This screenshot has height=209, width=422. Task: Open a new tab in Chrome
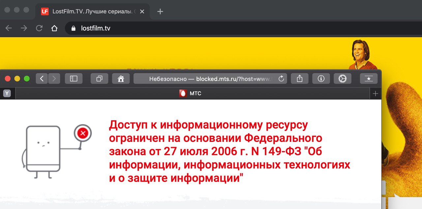point(160,12)
